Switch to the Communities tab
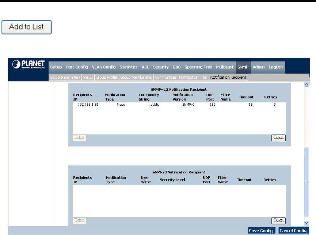 (x=165, y=77)
